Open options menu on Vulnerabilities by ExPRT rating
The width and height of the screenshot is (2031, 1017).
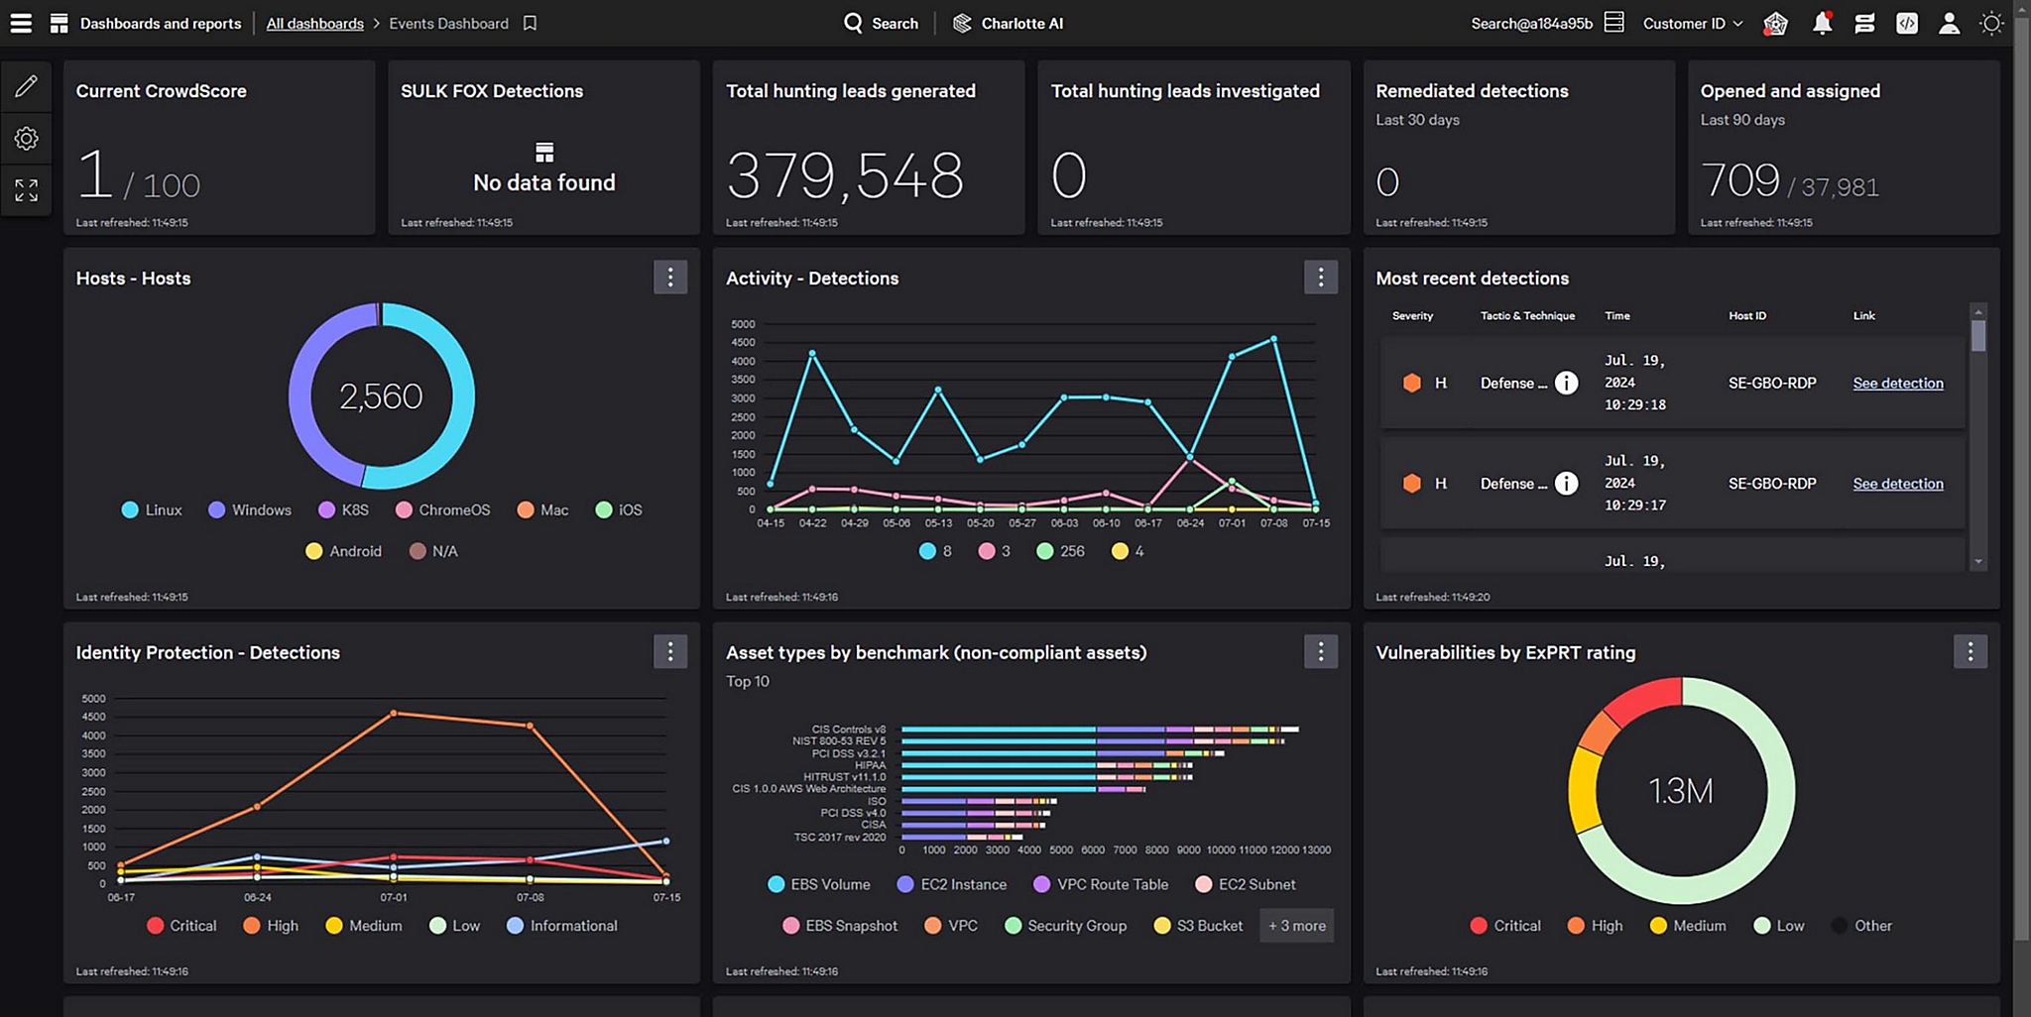[x=1971, y=651]
